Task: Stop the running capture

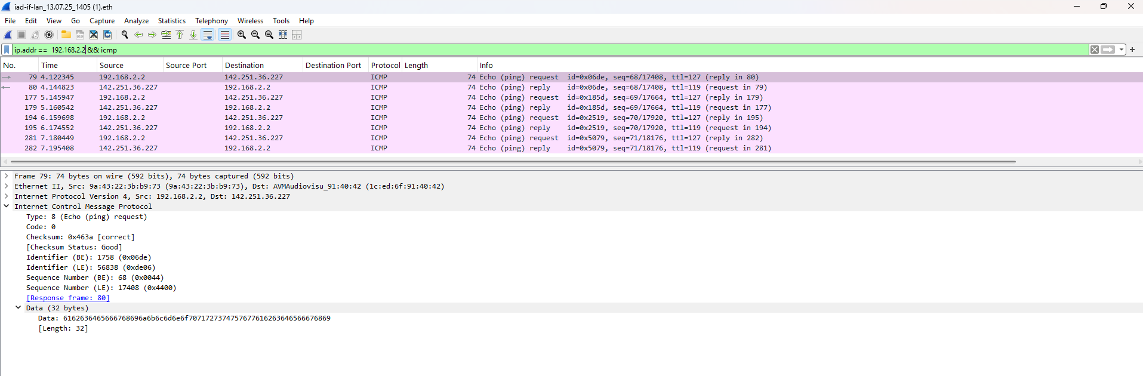Action: pyautogui.click(x=21, y=35)
